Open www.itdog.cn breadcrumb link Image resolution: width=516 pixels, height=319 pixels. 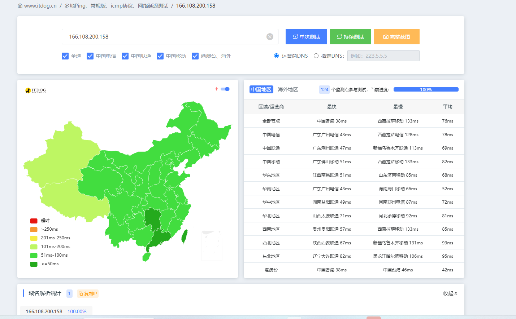coord(40,6)
